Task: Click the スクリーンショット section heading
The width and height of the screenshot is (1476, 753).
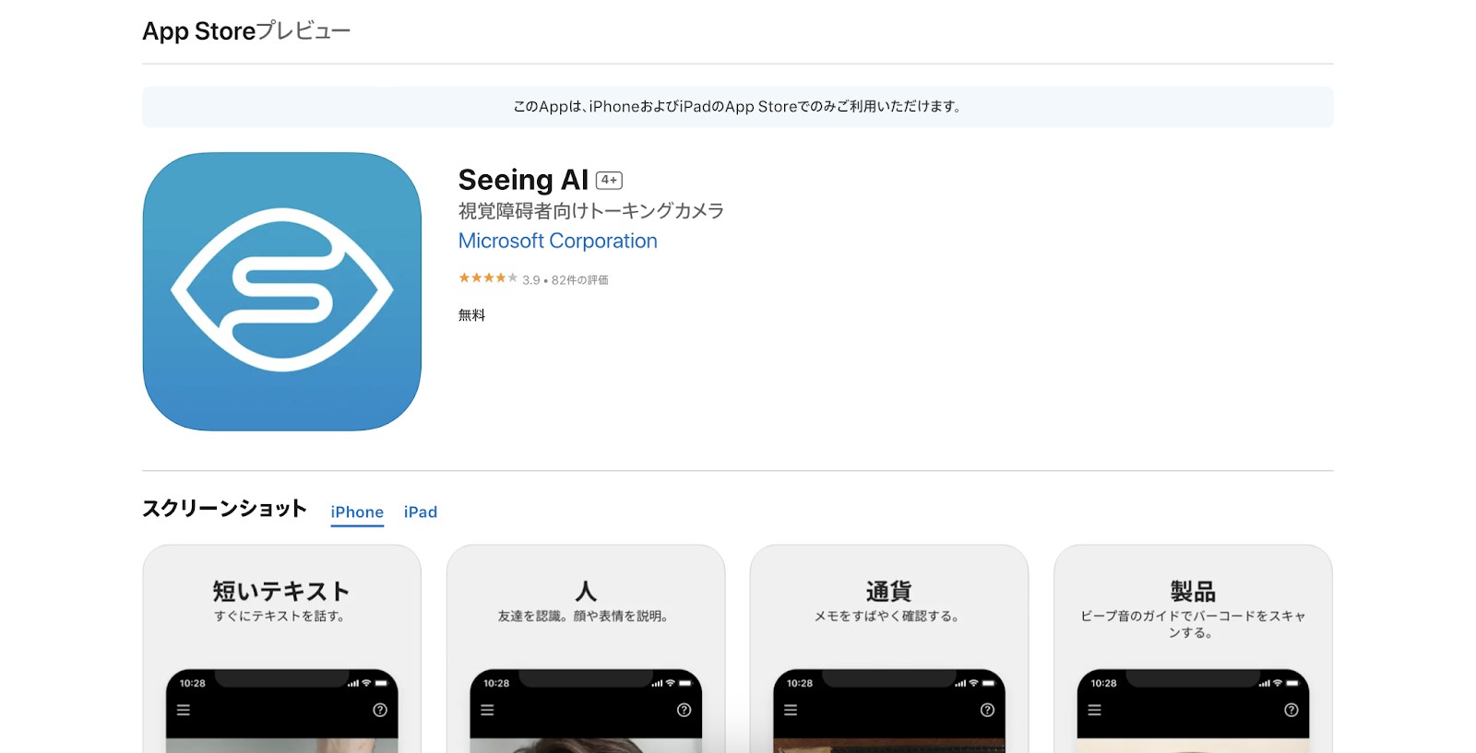Action: pyautogui.click(x=224, y=509)
